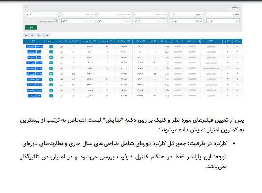Screen dimensions: 262x193
Task: Open the اتوماتیک dropdown
Action: (187, 21)
